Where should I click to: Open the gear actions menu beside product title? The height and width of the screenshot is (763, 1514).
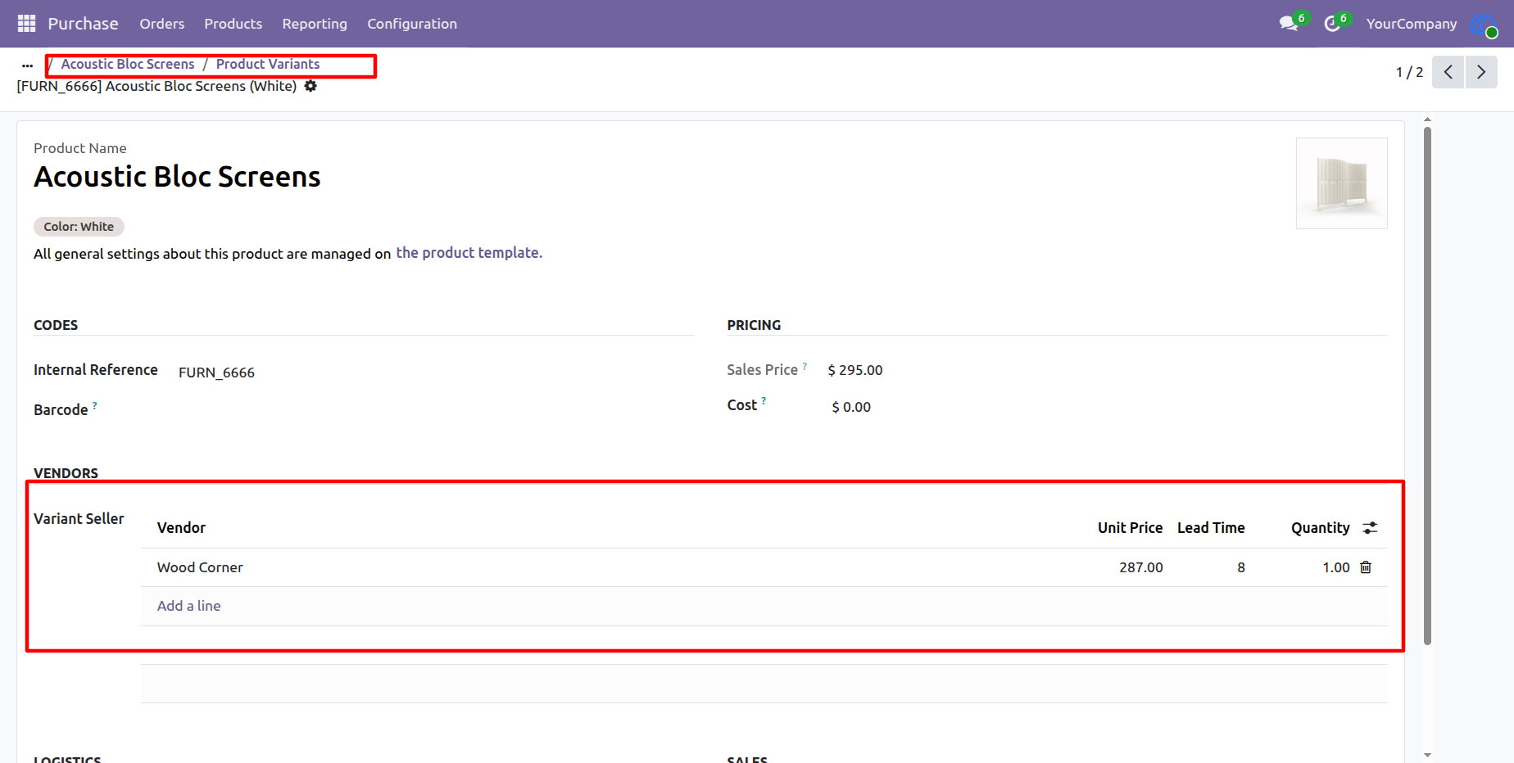tap(311, 86)
